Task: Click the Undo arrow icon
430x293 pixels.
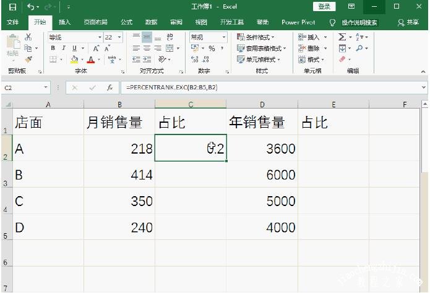Action: coord(31,7)
